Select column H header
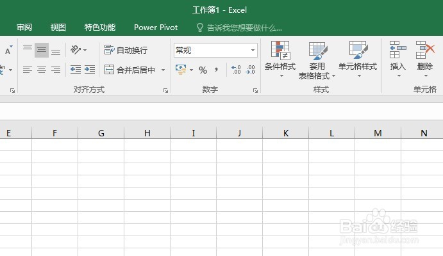Viewport: 443px width, 256px height. tap(147, 133)
